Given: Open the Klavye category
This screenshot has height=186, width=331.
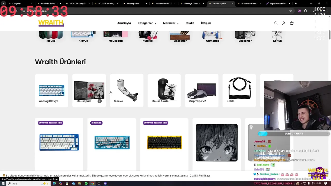Looking at the screenshot, I should pyautogui.click(x=83, y=37).
